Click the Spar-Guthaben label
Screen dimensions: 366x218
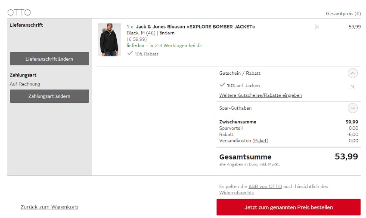click(235, 108)
